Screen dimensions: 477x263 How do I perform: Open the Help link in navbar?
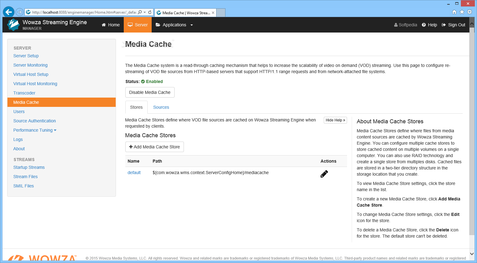[x=430, y=25]
